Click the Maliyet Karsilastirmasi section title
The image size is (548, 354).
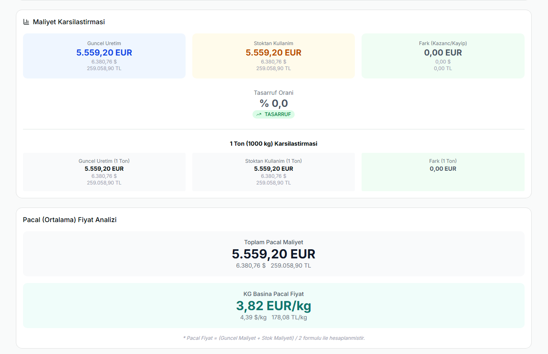69,22
